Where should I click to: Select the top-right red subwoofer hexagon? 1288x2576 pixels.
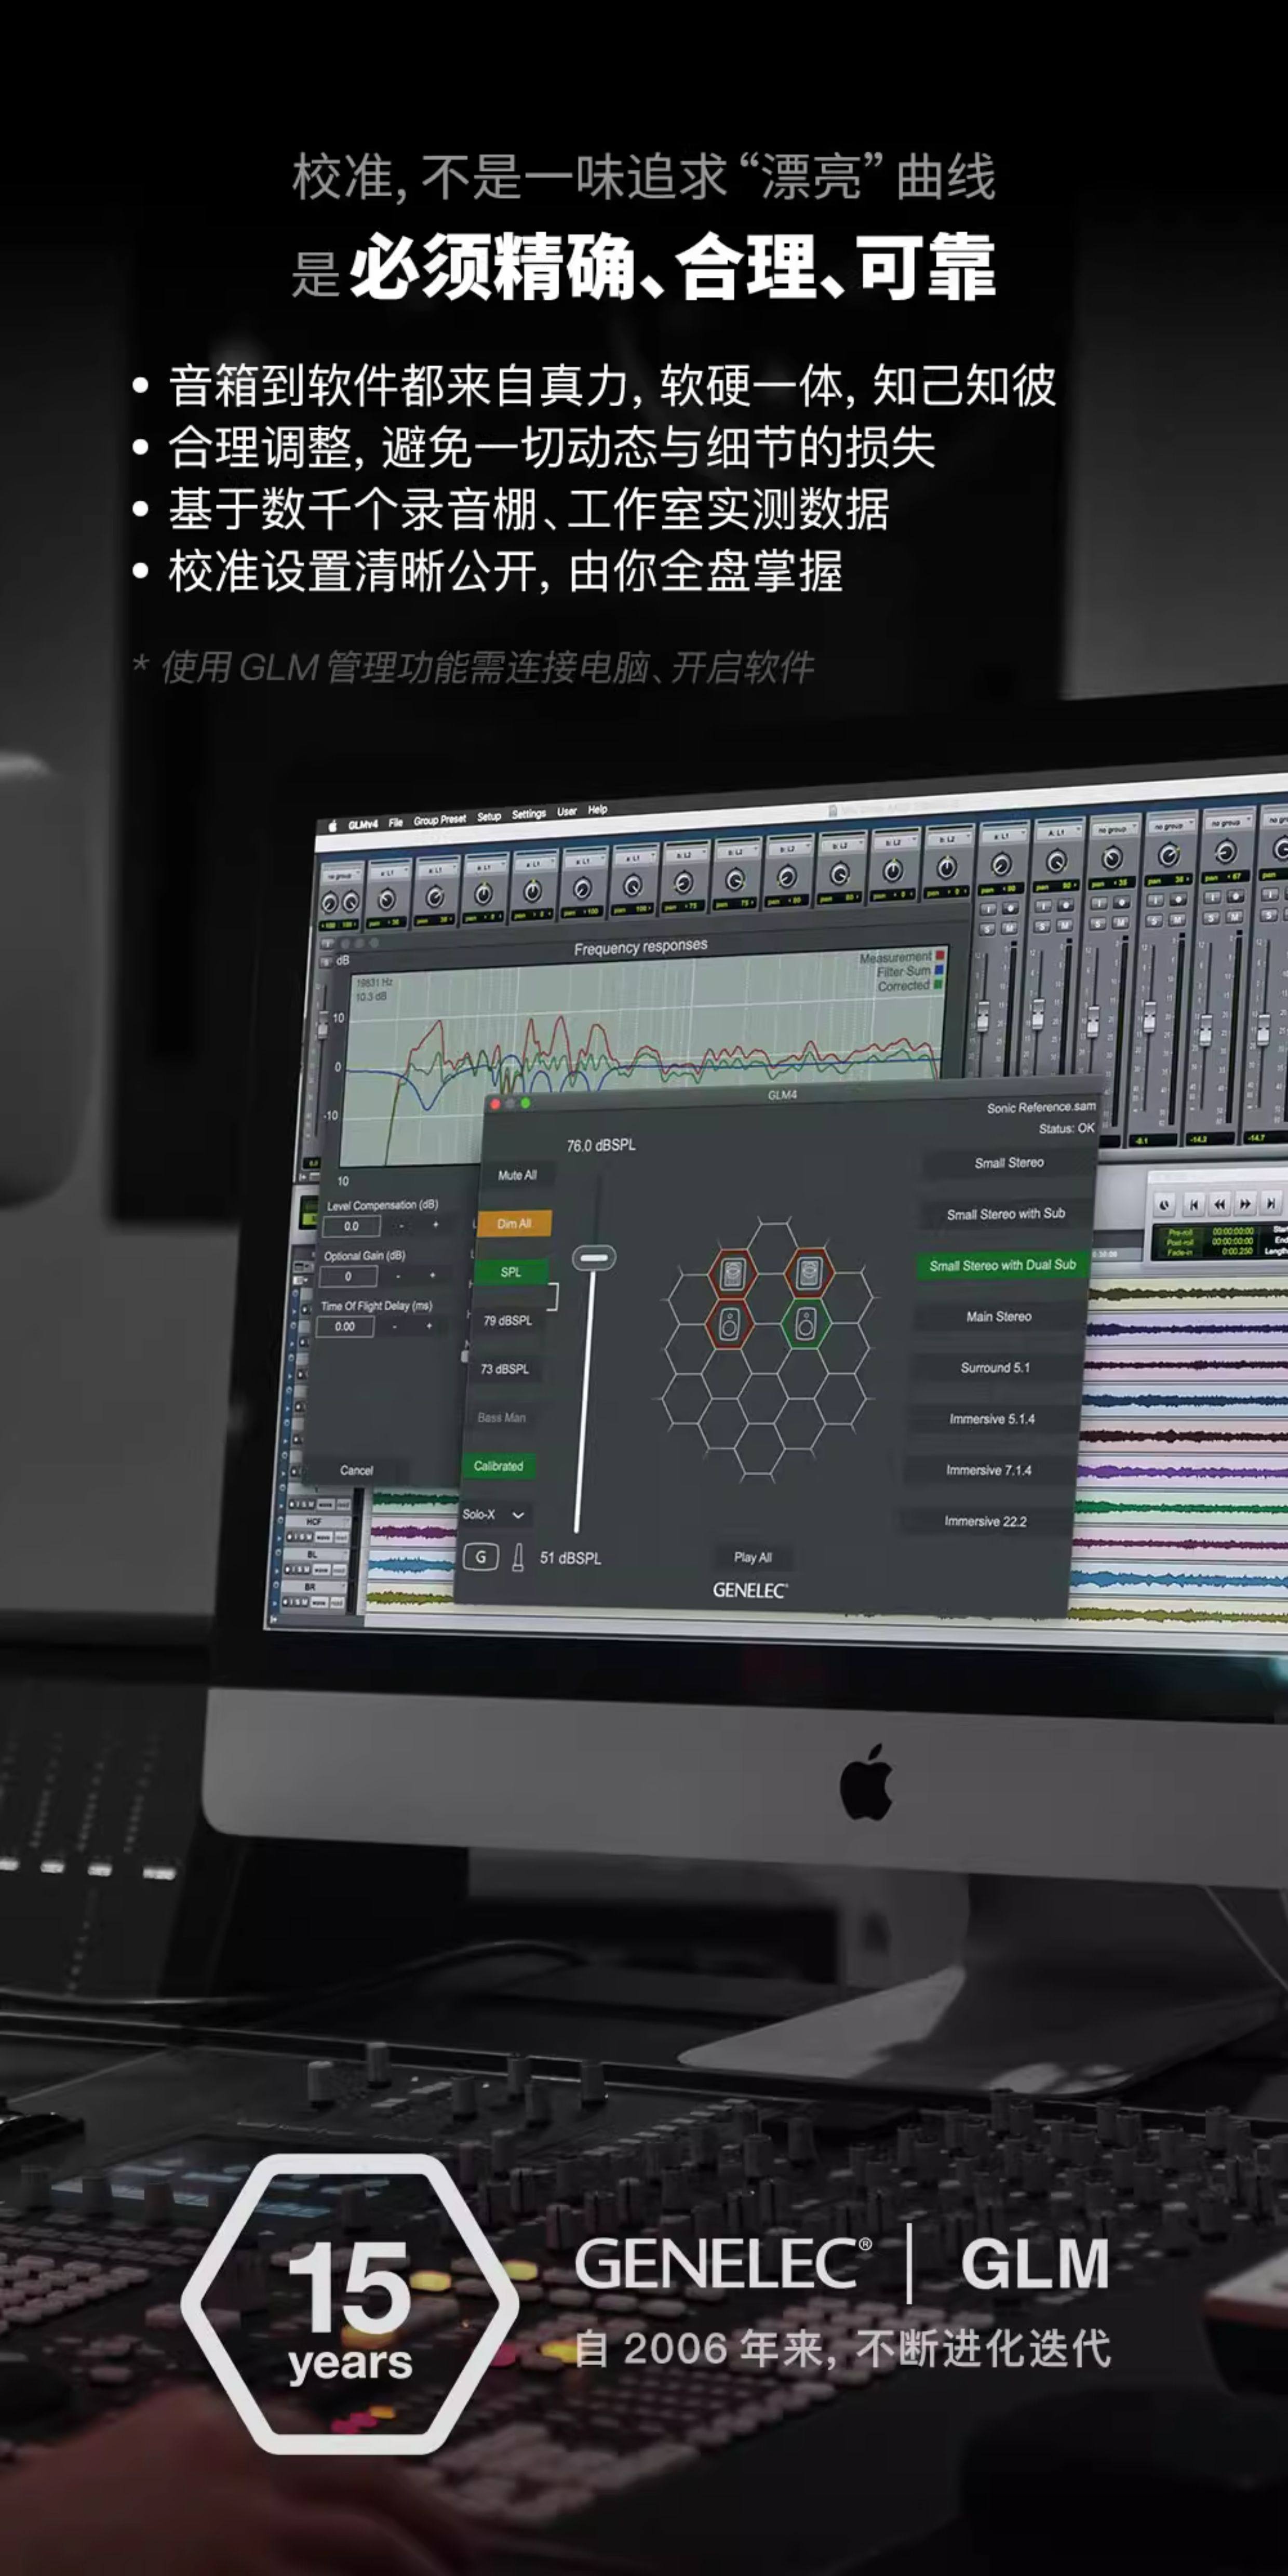pos(809,1274)
